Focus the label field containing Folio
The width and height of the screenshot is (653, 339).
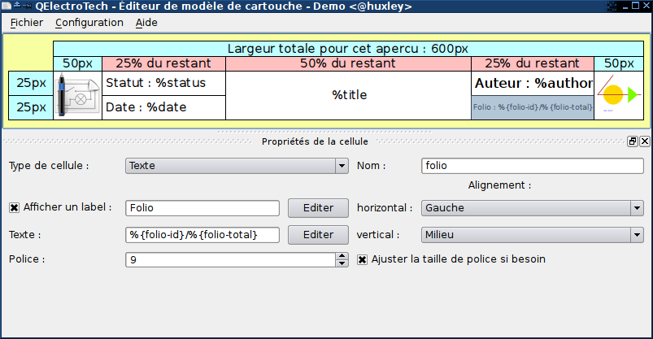click(x=202, y=208)
